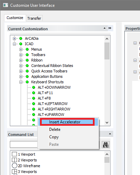The width and height of the screenshot is (140, 175).
Task: Click the 2D Wireframe circle icon
Action: [x=15, y=166]
